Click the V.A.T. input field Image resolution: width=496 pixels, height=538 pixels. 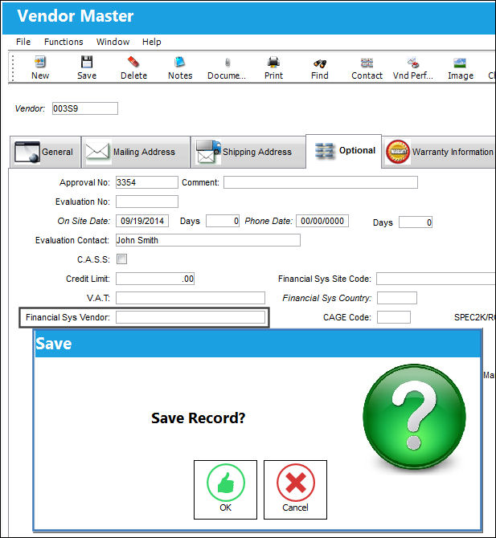click(191, 298)
